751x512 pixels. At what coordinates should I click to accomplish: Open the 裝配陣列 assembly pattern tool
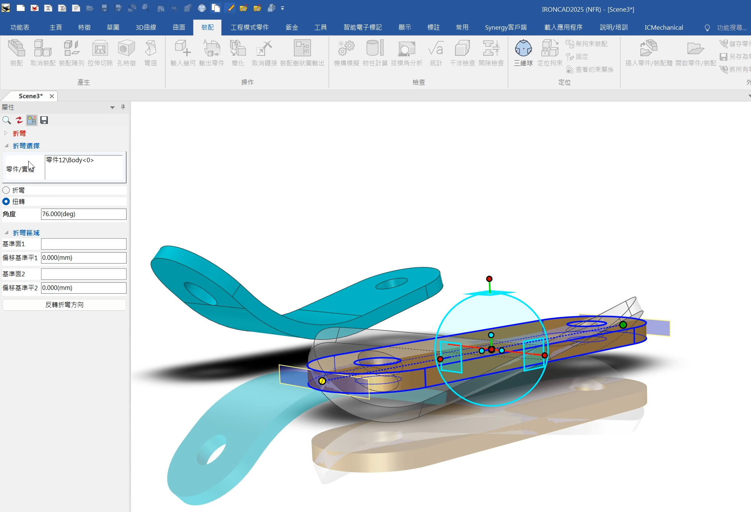[x=72, y=53]
